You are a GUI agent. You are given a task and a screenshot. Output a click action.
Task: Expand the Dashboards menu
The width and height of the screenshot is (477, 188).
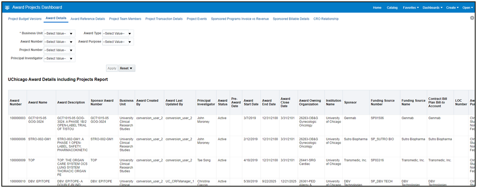432,8
